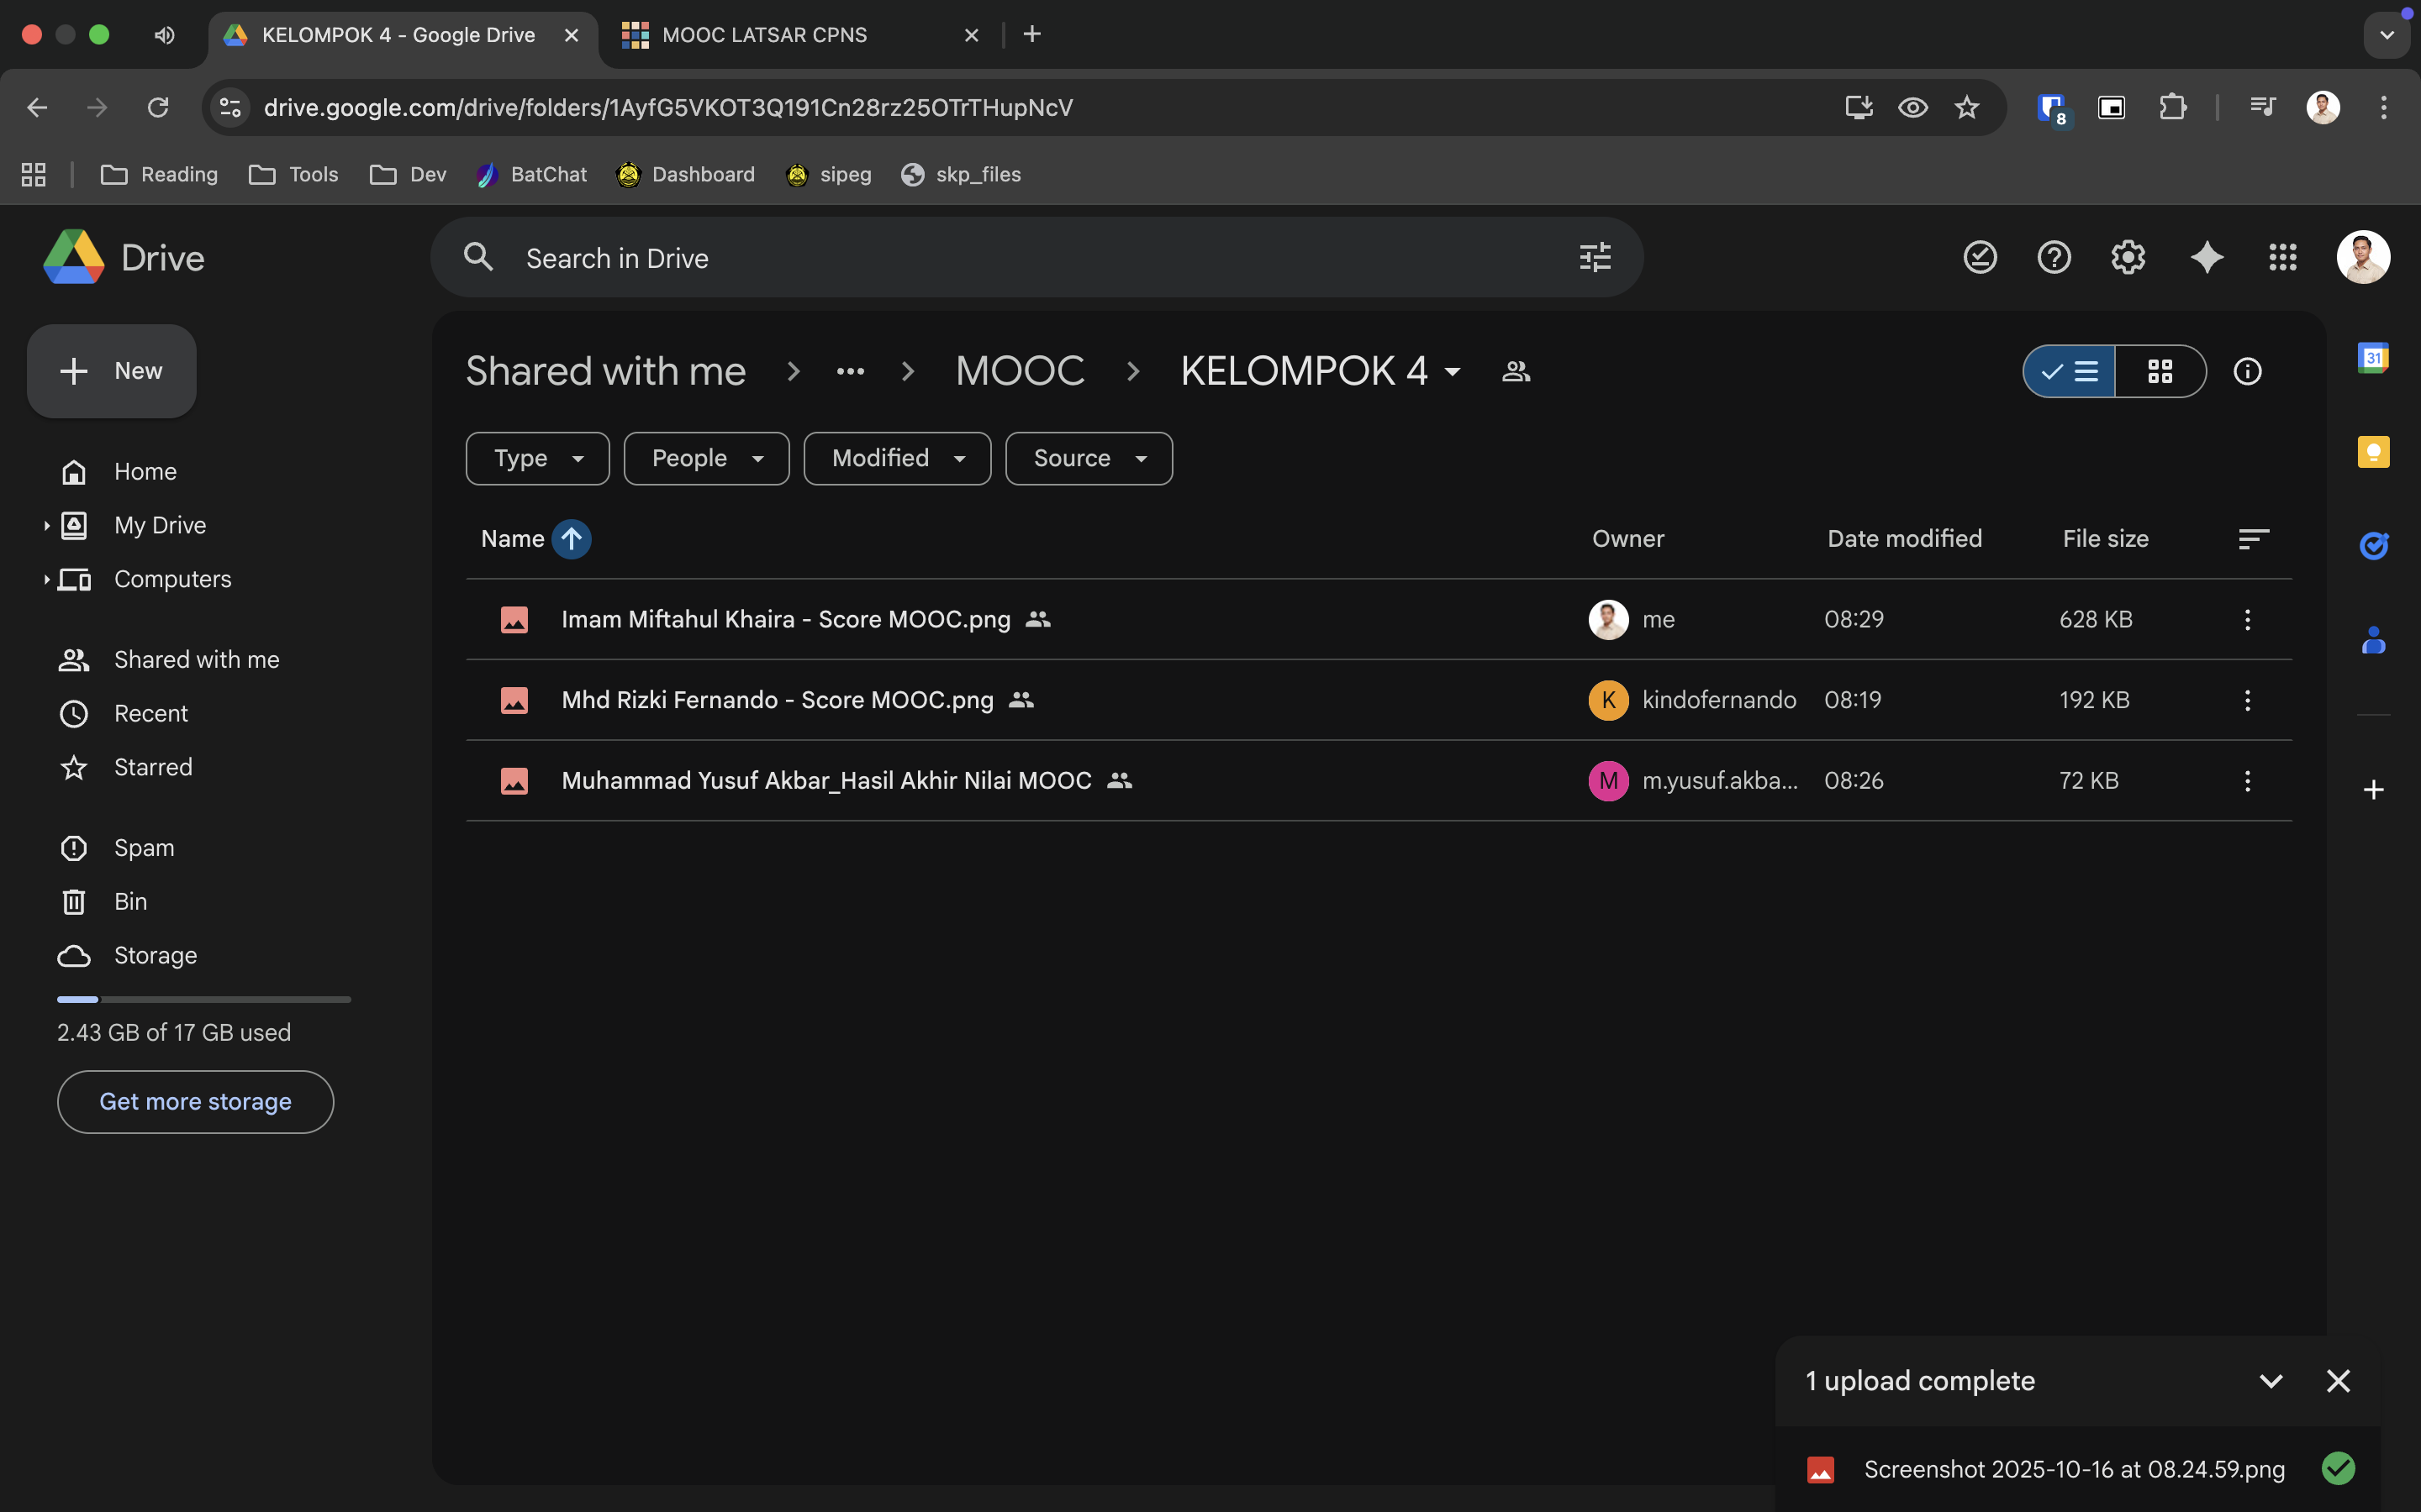Open Gemini sparkle icon in Drive header
This screenshot has height=1512, width=2421.
pos(2207,258)
